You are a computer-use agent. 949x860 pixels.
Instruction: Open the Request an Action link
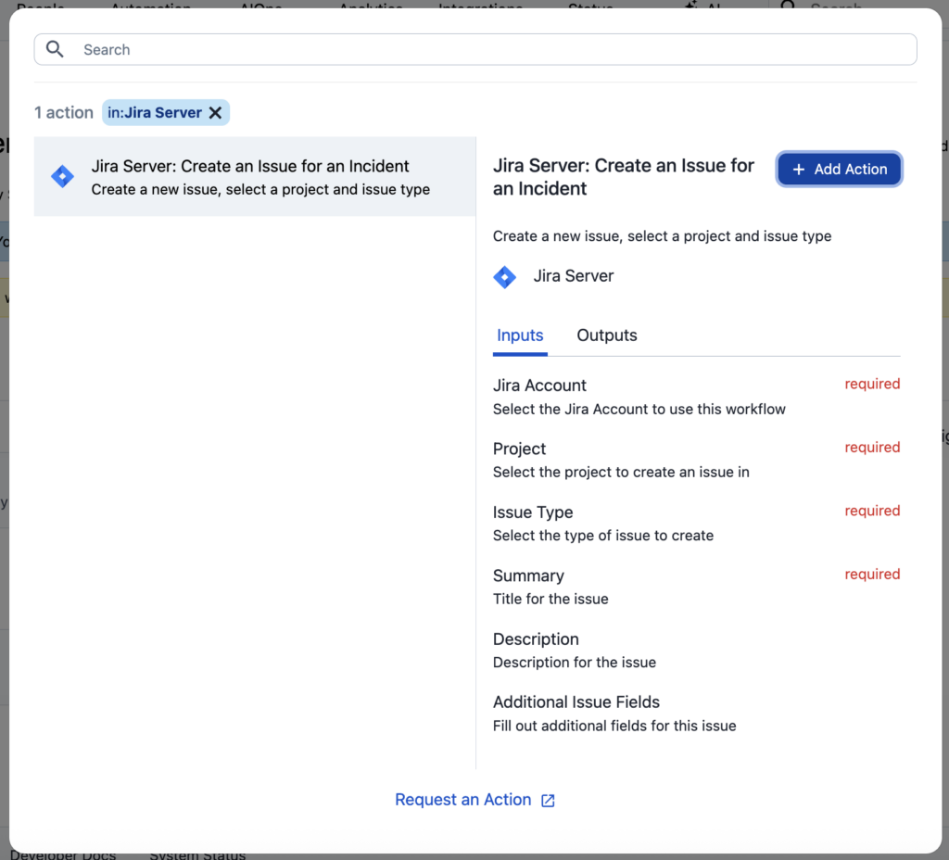pyautogui.click(x=463, y=800)
